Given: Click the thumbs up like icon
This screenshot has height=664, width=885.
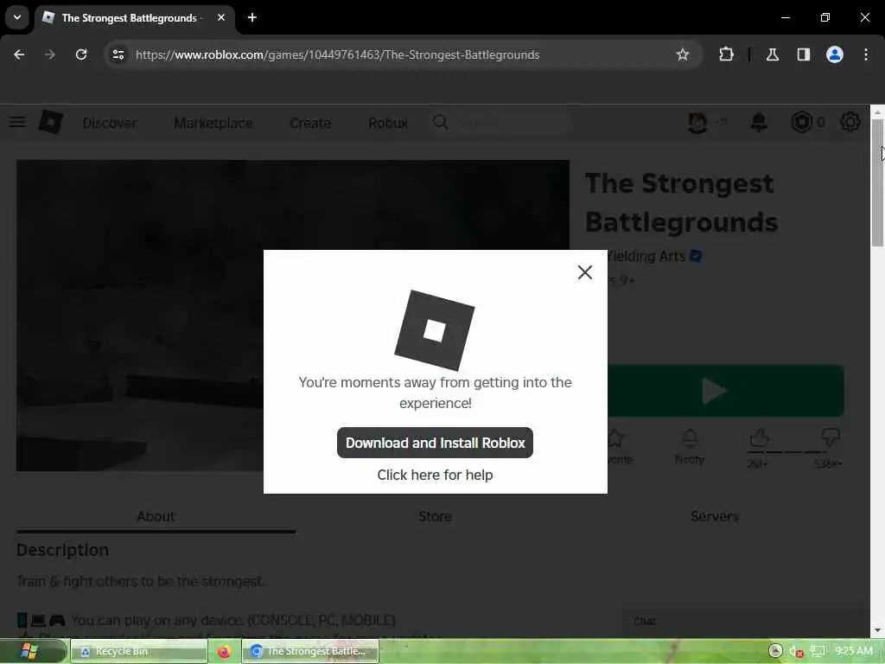Looking at the screenshot, I should click(x=759, y=438).
